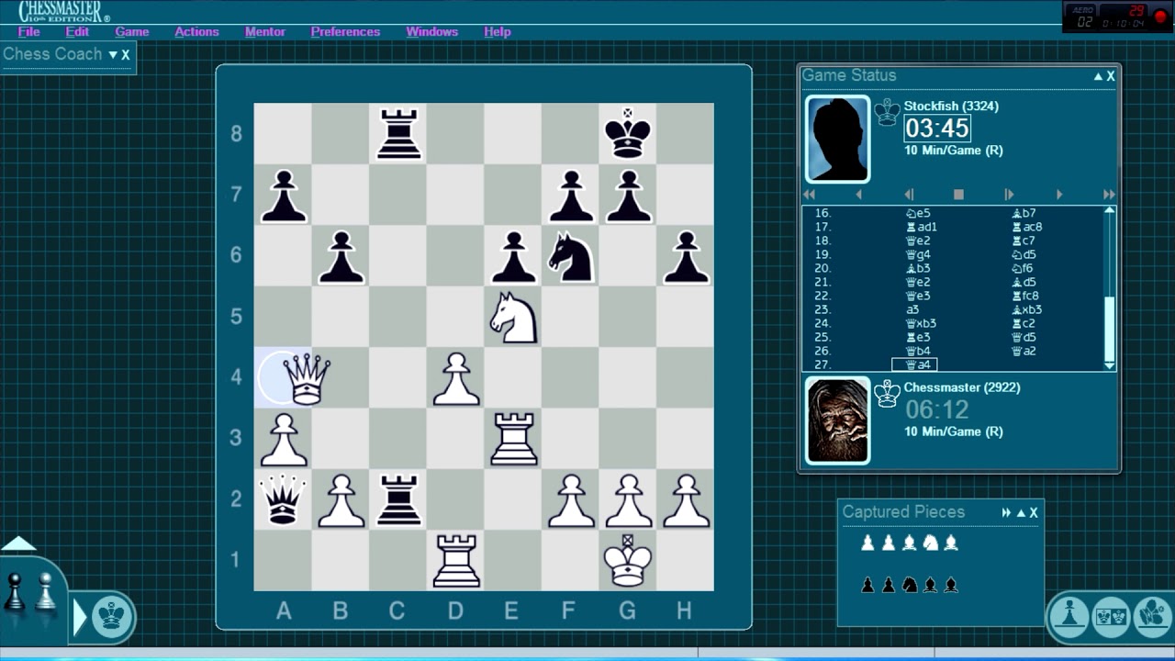The width and height of the screenshot is (1175, 661).
Task: Click move list scrollbar down arrow
Action: (x=1109, y=365)
